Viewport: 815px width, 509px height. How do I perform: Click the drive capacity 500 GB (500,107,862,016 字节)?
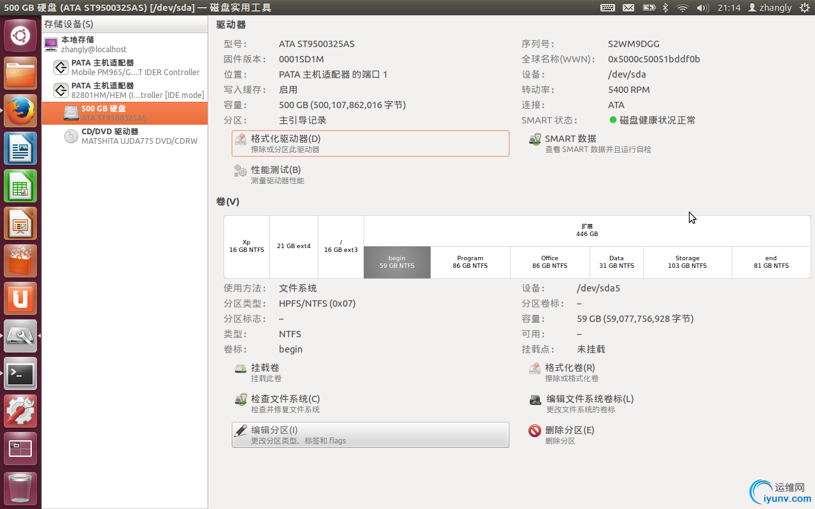pos(343,105)
